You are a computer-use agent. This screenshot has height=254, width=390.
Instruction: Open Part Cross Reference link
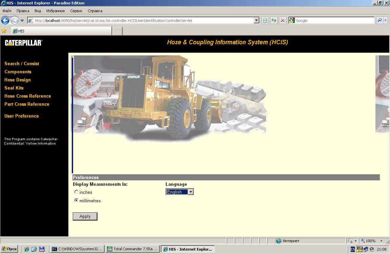point(27,104)
